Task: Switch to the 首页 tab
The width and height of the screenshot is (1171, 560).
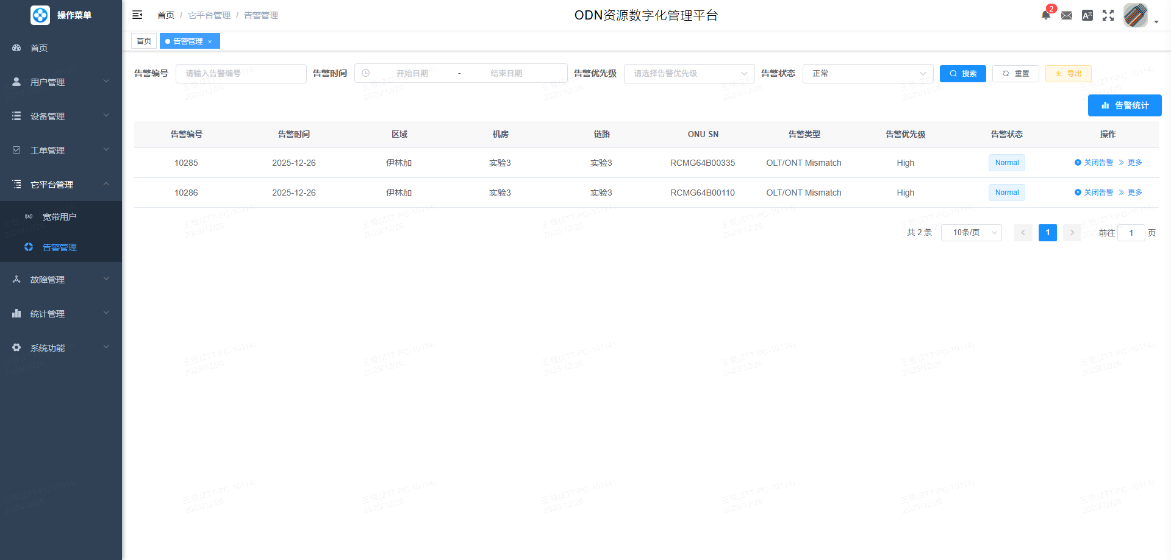Action: pos(144,41)
